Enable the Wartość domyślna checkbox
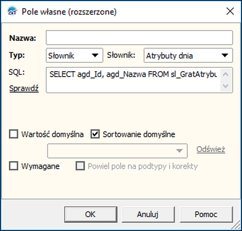The height and width of the screenshot is (231, 242). coord(14,134)
